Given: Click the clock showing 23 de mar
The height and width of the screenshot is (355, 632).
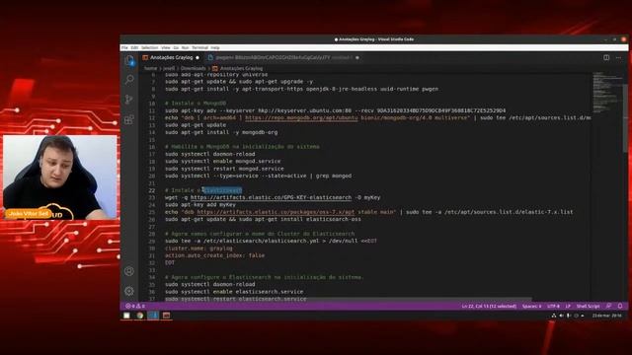Looking at the screenshot, I should tap(606, 316).
